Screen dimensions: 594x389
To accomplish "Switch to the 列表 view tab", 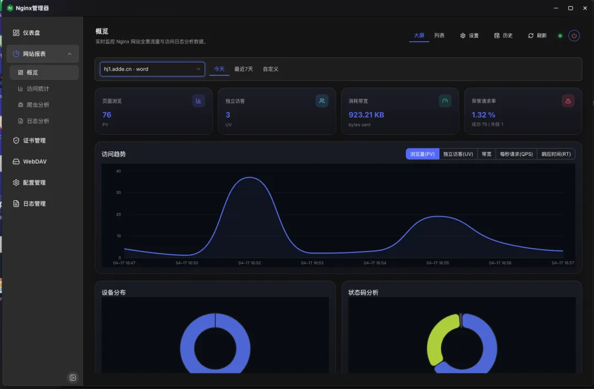I will [439, 36].
